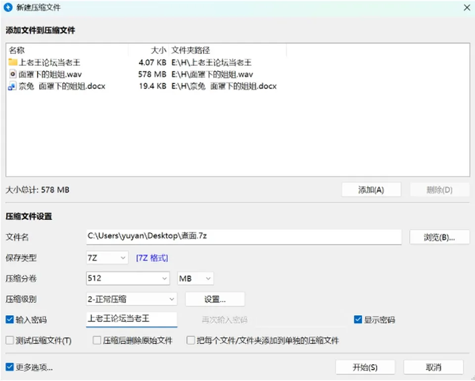This screenshot has width=475, height=381.
Task: Check the option to add each file to separate archive
Action: [190, 340]
